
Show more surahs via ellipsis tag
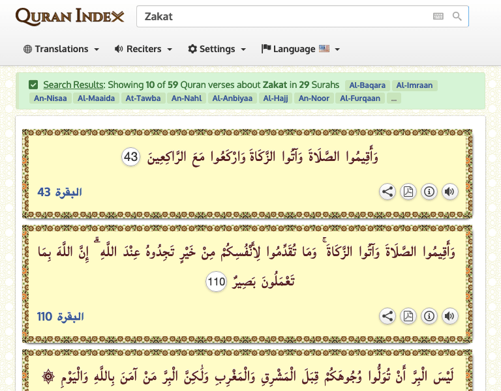tap(393, 98)
